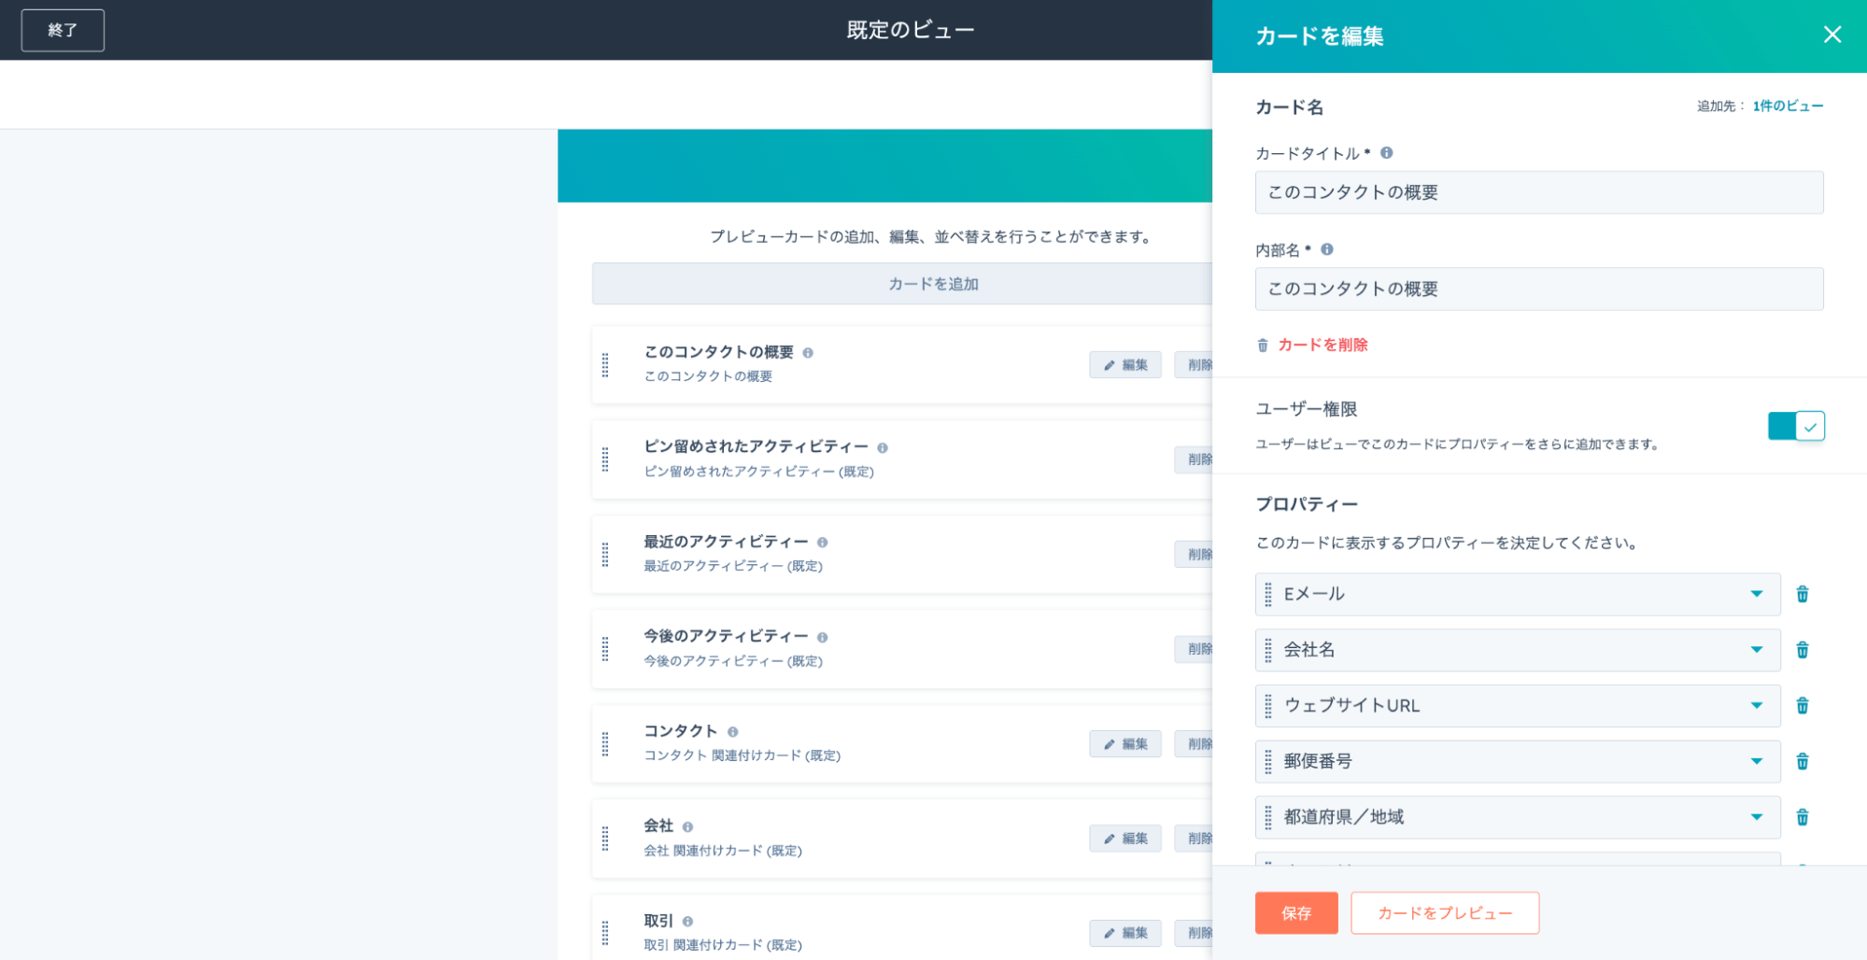The height and width of the screenshot is (960, 1867).
Task: Click trash icon beside 郵便番号 property
Action: pos(1802,762)
